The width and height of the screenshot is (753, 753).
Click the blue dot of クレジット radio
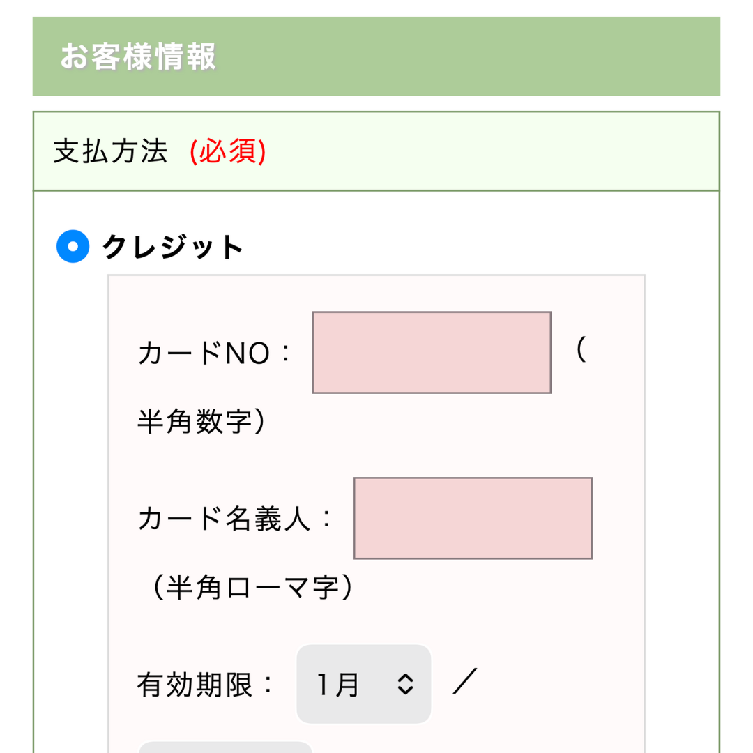point(73,246)
